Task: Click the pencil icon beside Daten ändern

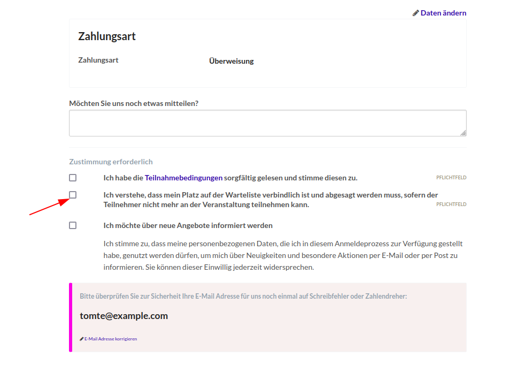Action: click(x=415, y=13)
